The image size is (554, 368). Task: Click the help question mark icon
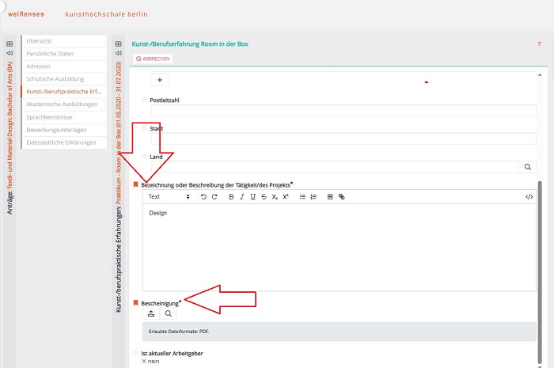539,44
